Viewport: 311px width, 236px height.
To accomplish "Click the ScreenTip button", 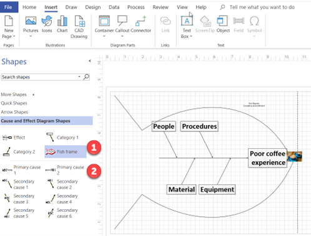I will pos(205,24).
